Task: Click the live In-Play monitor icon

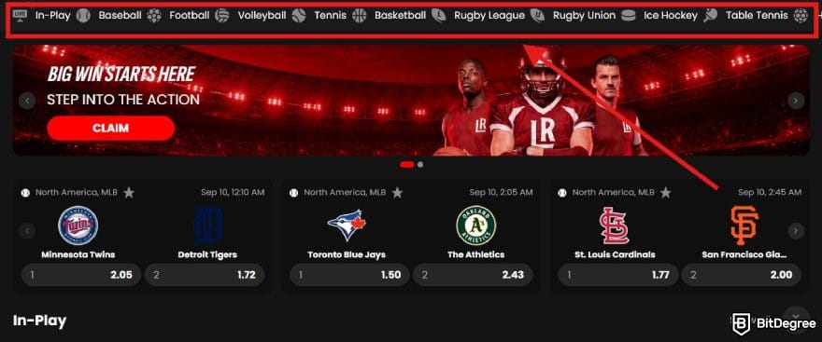Action: (x=20, y=15)
